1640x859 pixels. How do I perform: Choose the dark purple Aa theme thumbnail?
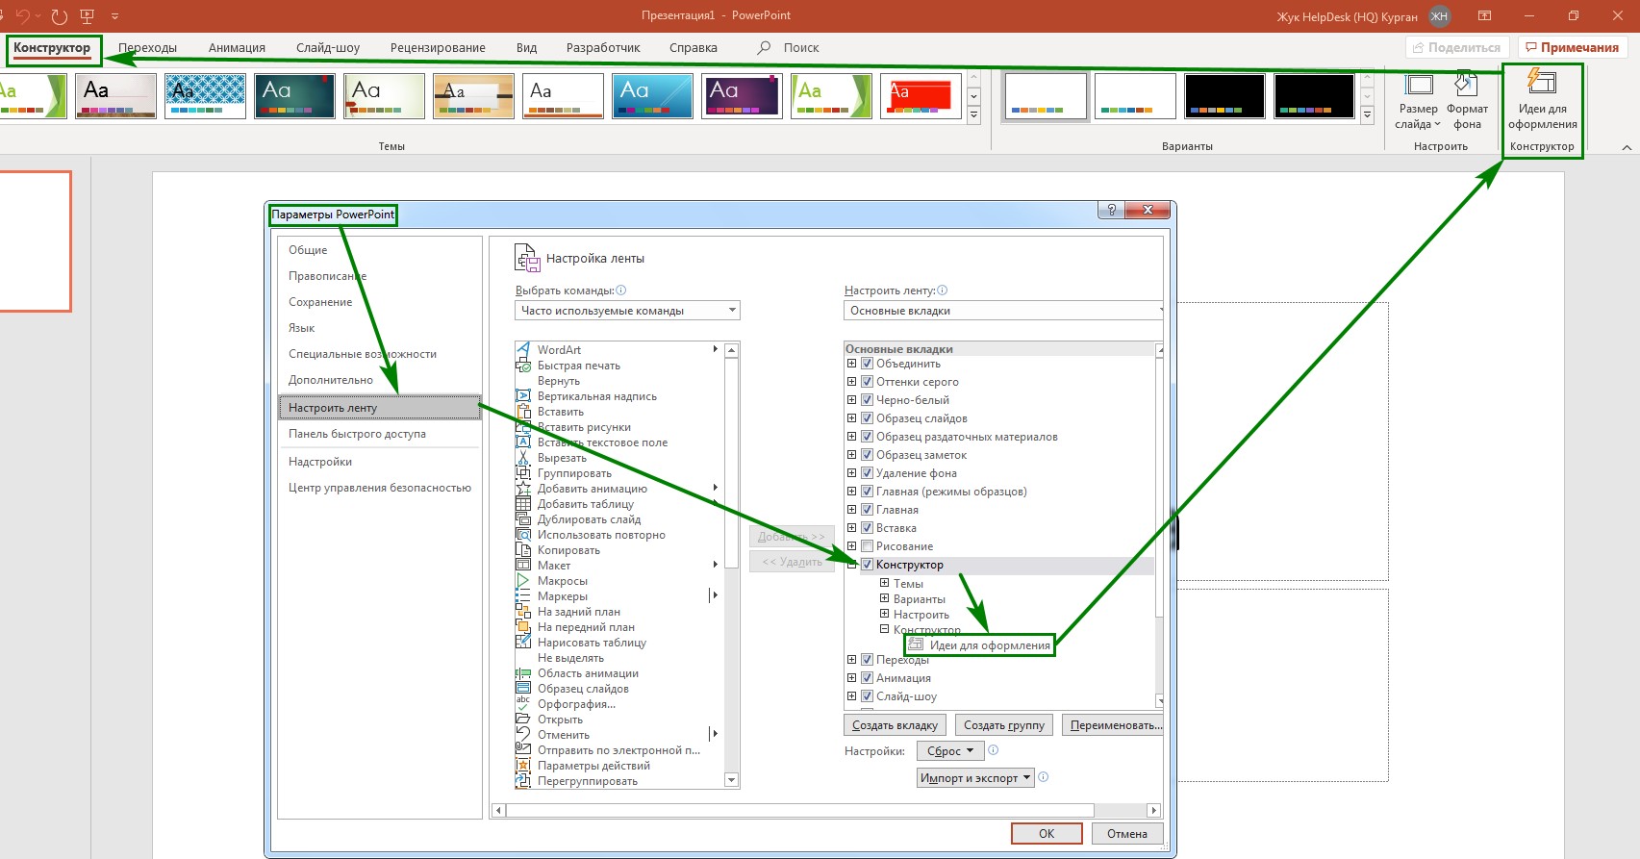coord(742,96)
